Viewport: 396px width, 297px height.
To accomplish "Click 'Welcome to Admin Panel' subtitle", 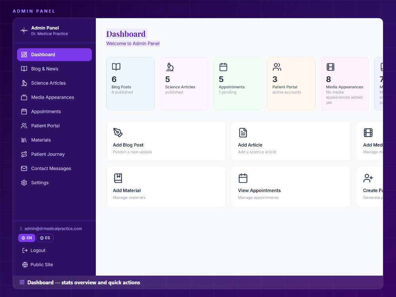I will 133,44.
